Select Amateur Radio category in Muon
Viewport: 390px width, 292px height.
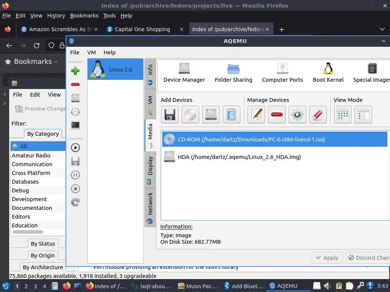pos(31,156)
